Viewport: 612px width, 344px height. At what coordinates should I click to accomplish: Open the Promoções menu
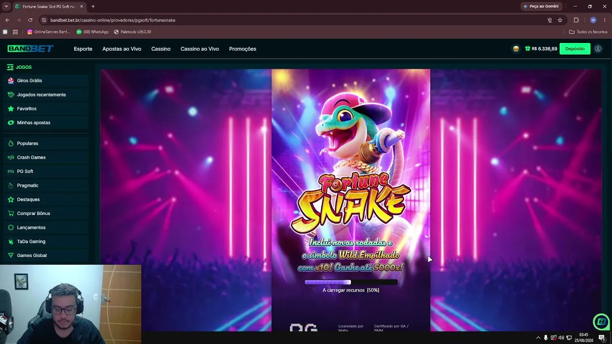[x=242, y=49]
